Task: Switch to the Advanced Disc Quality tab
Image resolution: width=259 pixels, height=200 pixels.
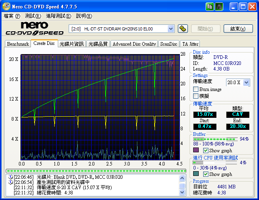Action: [134, 44]
